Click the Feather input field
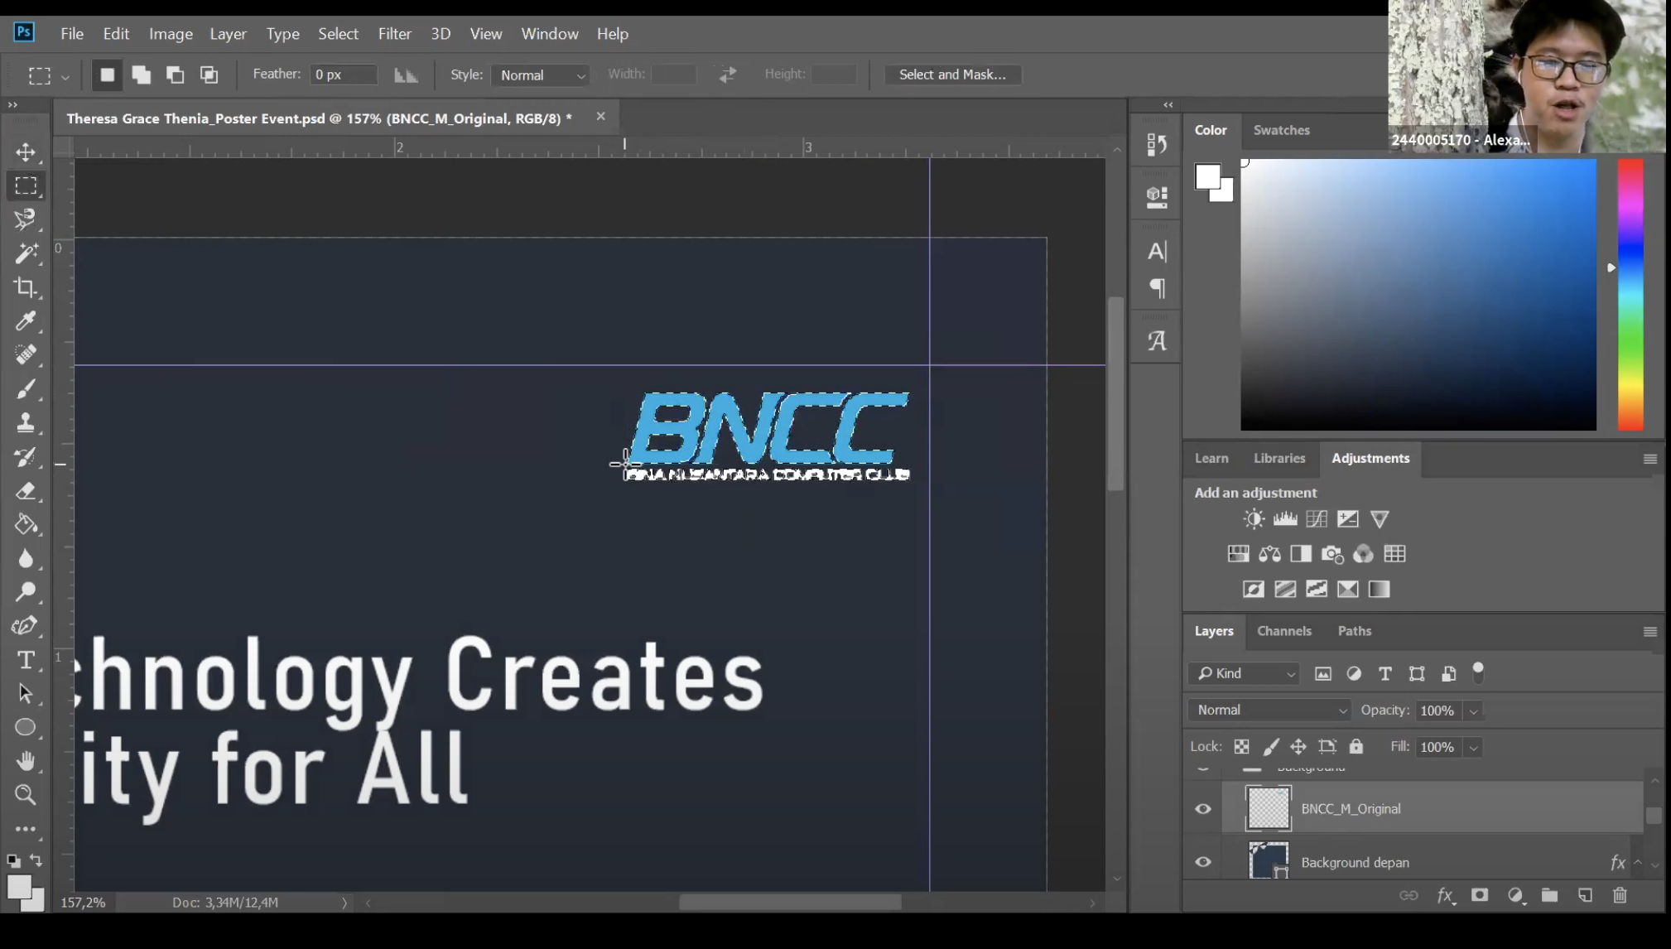Screen dimensions: 1671x949 (x=343, y=75)
